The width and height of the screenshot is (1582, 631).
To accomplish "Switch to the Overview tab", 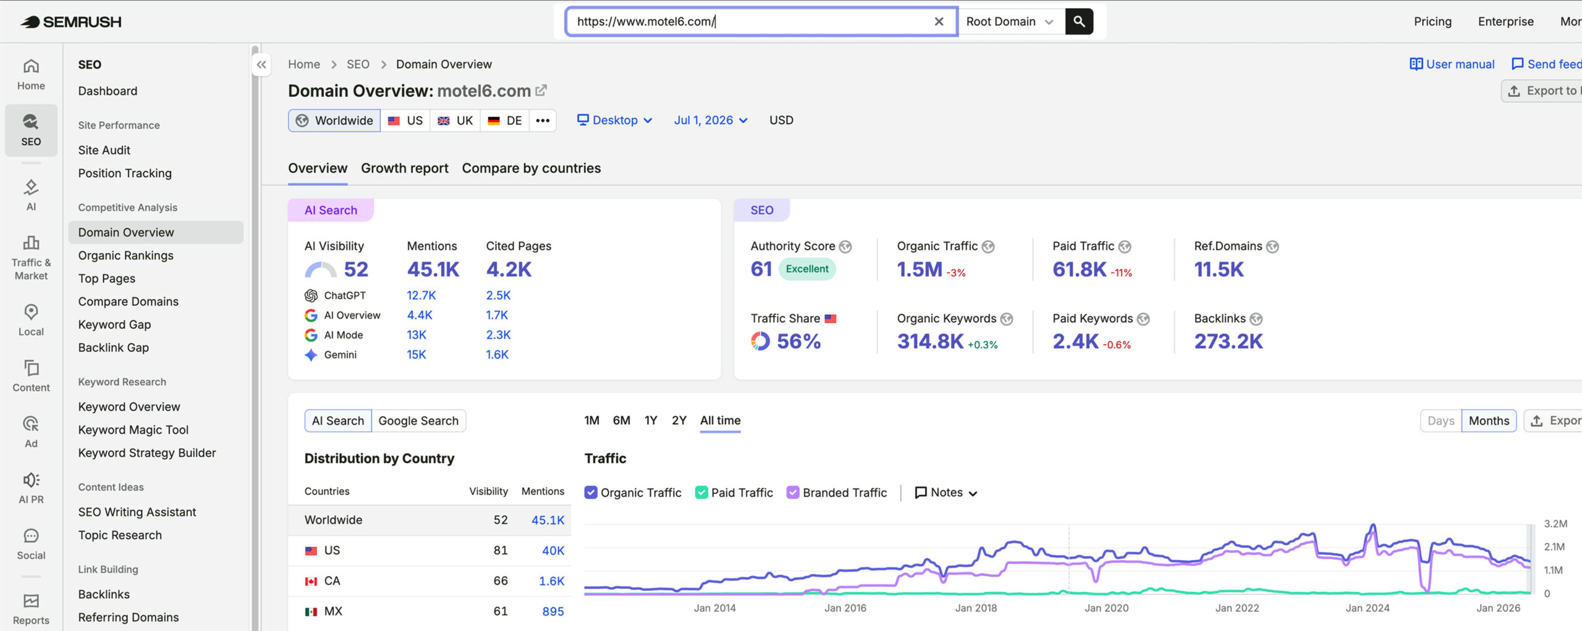I will [318, 169].
